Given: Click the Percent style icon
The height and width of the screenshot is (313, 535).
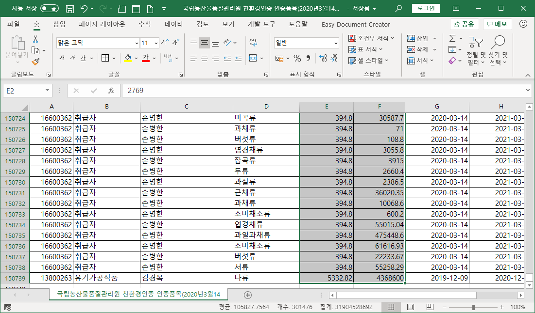Looking at the screenshot, I should (297, 58).
